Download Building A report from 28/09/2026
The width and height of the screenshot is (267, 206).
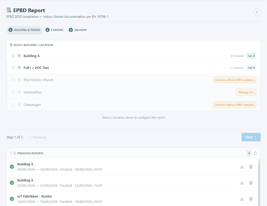(242, 167)
